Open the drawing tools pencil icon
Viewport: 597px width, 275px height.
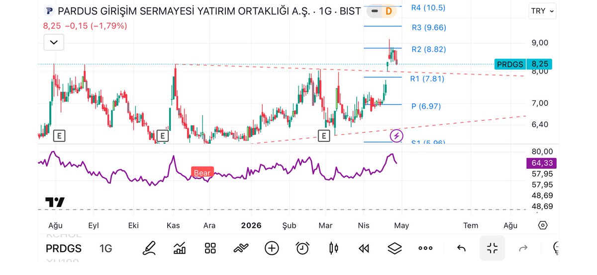[149, 248]
